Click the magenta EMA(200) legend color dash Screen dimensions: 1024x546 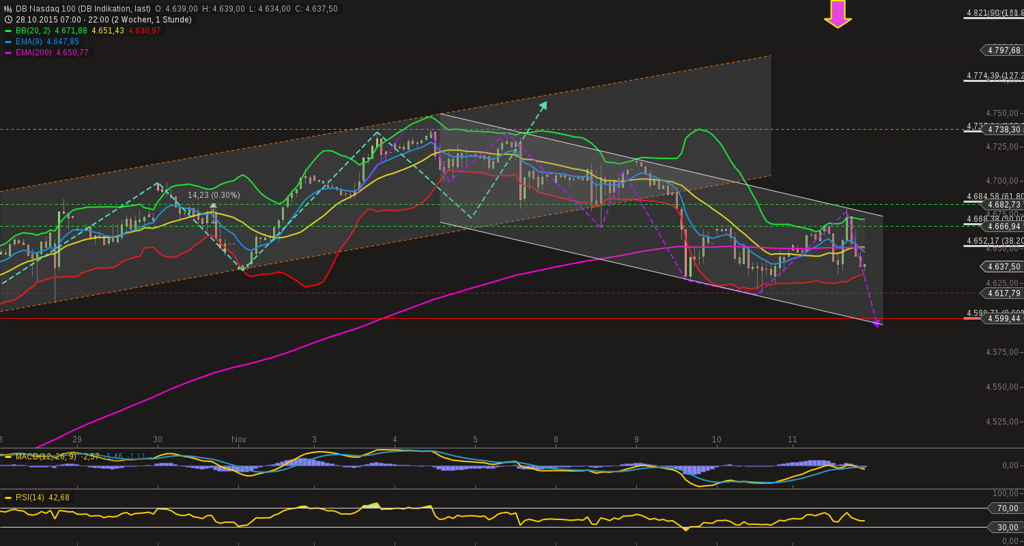click(x=8, y=53)
